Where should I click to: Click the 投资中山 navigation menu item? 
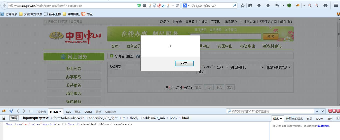point(248,46)
